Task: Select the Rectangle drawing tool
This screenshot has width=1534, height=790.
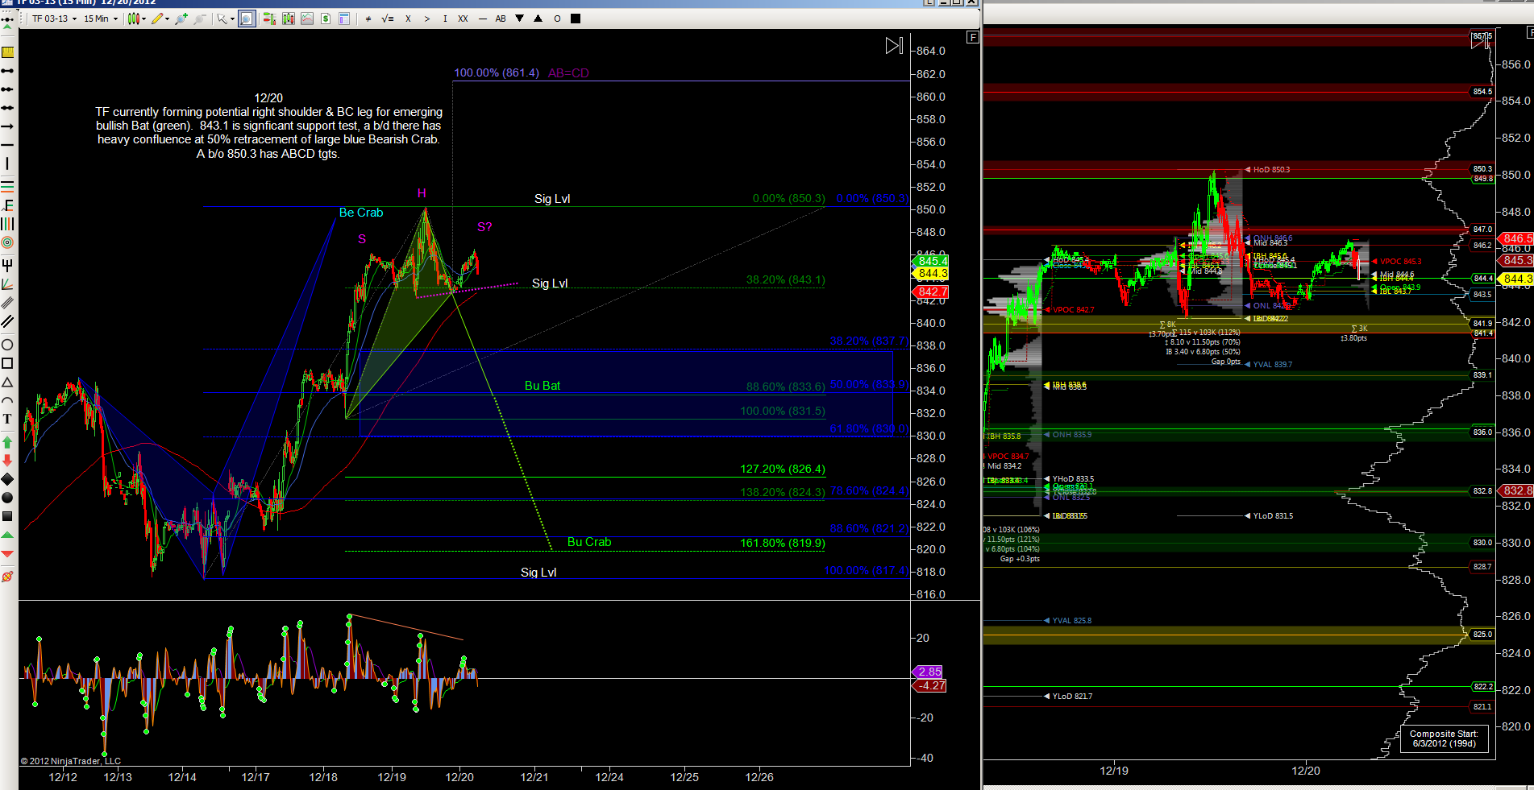Action: [7, 363]
